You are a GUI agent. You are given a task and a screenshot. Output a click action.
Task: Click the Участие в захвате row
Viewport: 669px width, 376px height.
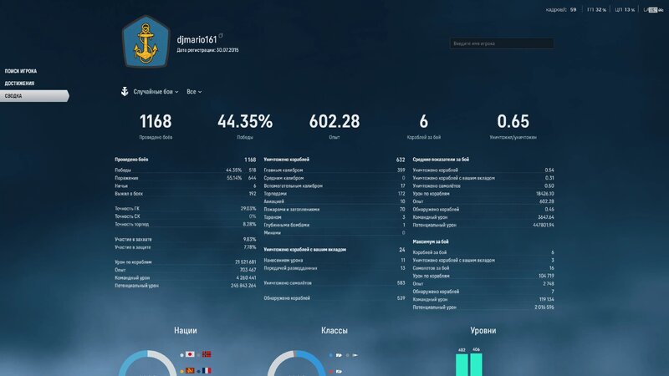pyautogui.click(x=185, y=240)
